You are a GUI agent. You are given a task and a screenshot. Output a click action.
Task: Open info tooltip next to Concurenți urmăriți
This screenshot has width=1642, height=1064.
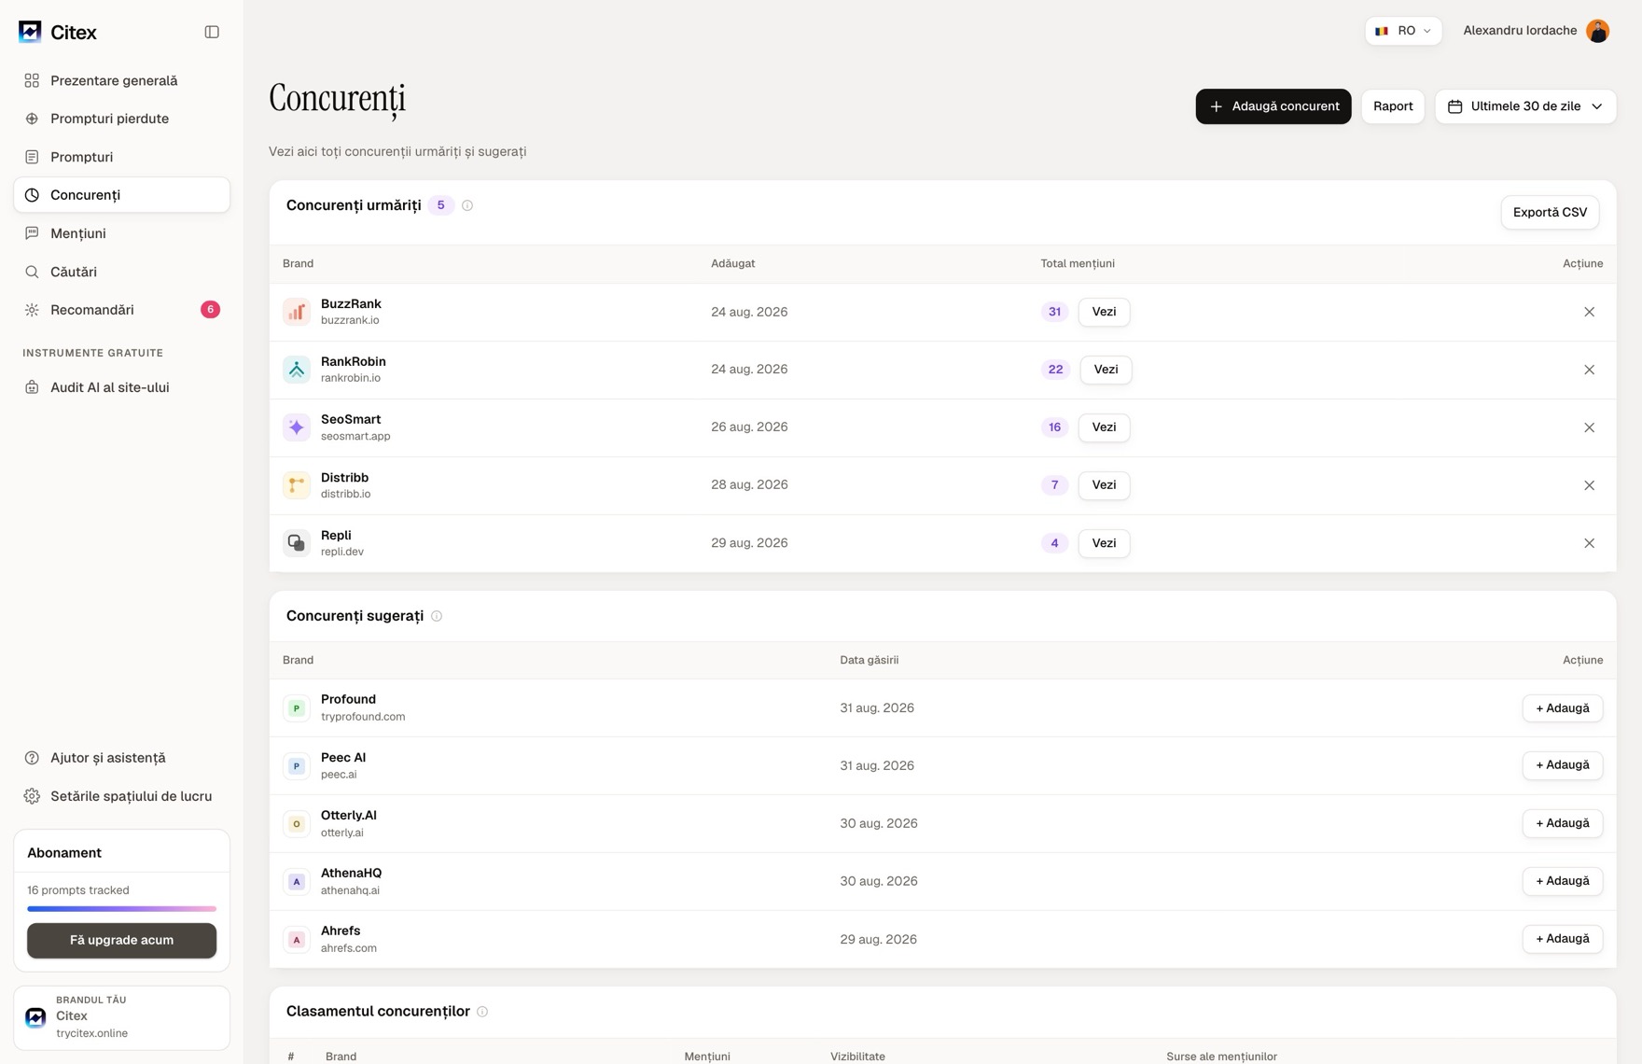coord(467,205)
